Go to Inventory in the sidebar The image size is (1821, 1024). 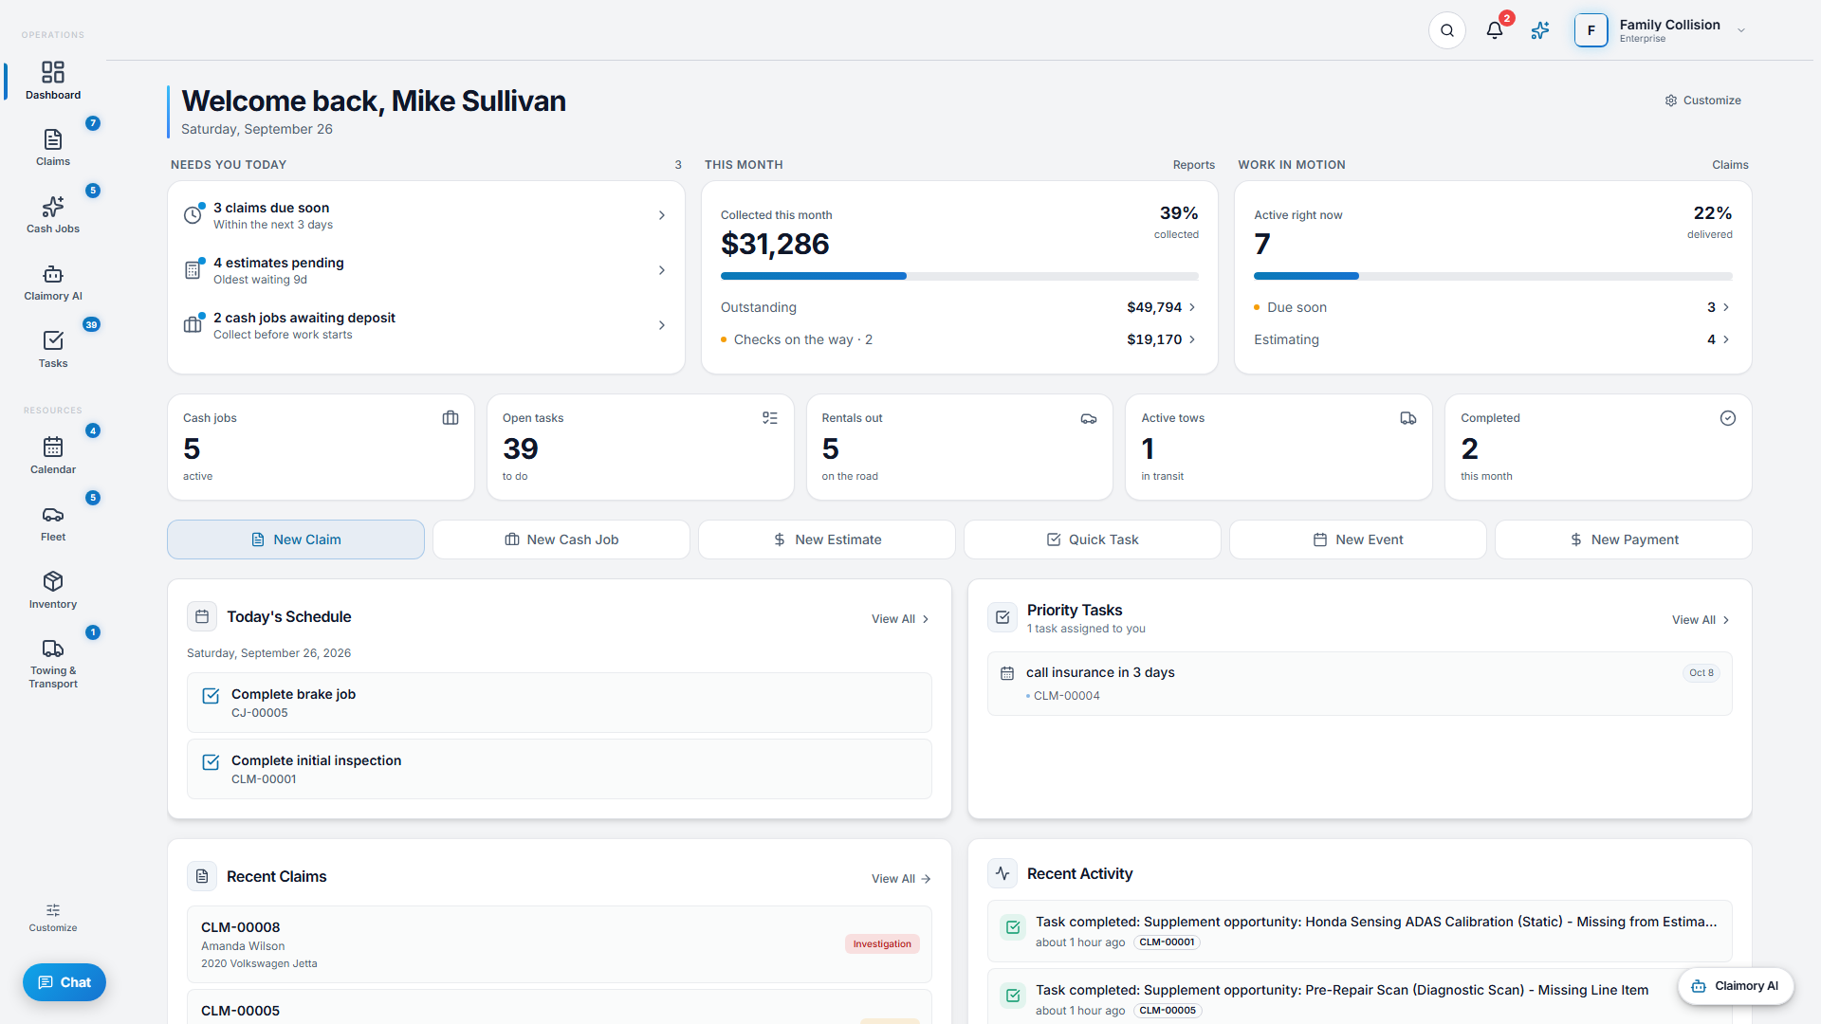click(53, 590)
